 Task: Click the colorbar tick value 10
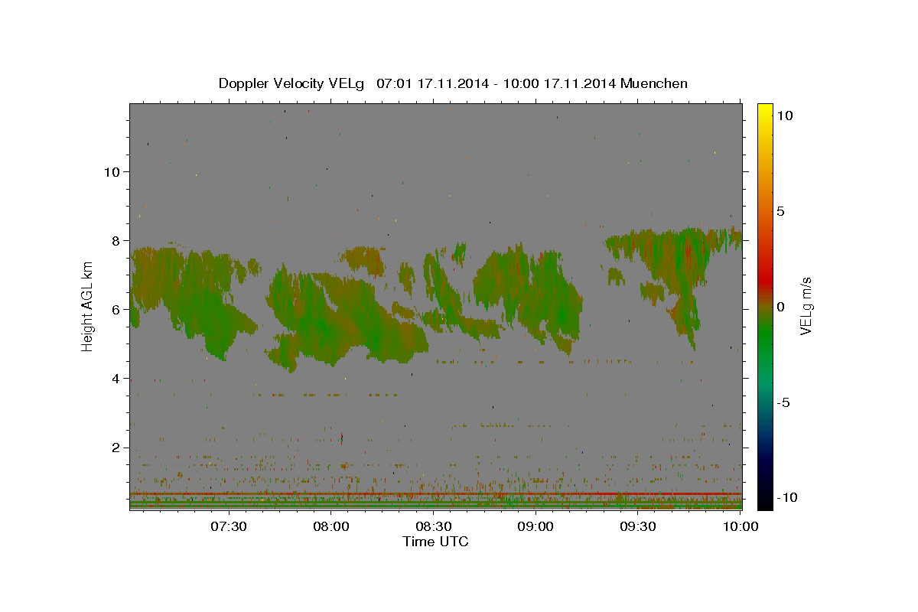786,115
